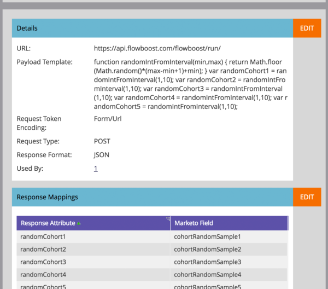The image size is (328, 289).
Task: Click the Payload Template label
Action: tap(45, 62)
